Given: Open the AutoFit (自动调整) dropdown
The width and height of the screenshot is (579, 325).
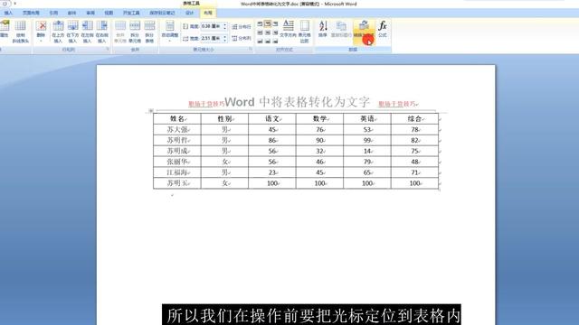Looking at the screenshot, I should [170, 31].
